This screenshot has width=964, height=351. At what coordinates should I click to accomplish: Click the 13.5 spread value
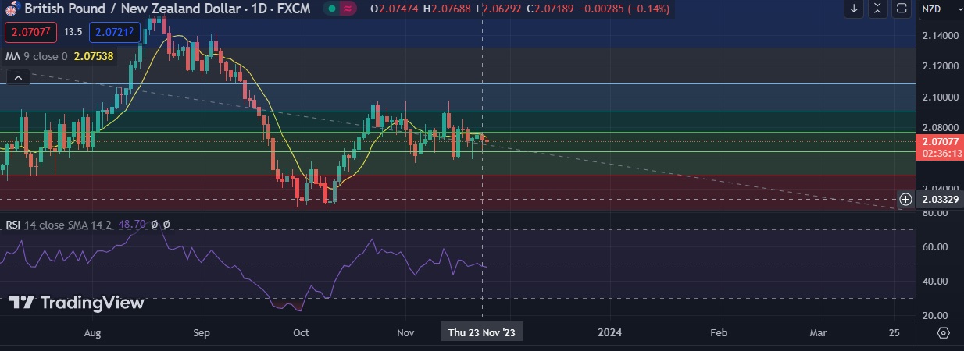coord(73,33)
